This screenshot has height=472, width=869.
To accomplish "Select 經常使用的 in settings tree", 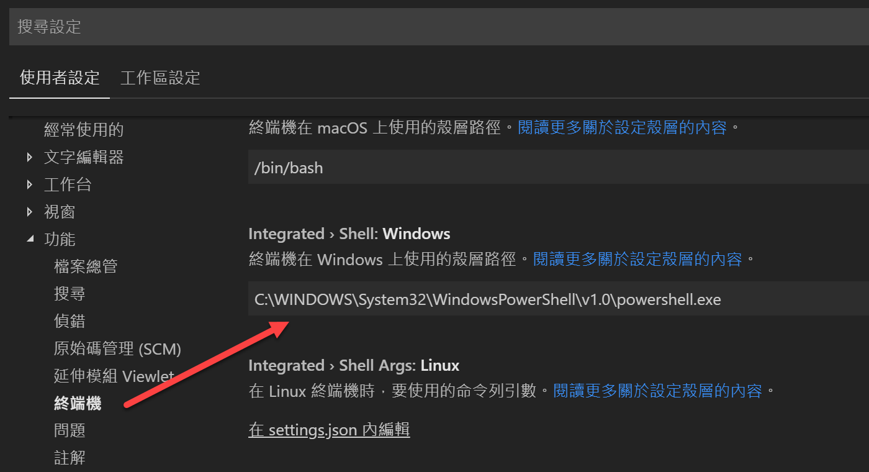I will coord(84,130).
